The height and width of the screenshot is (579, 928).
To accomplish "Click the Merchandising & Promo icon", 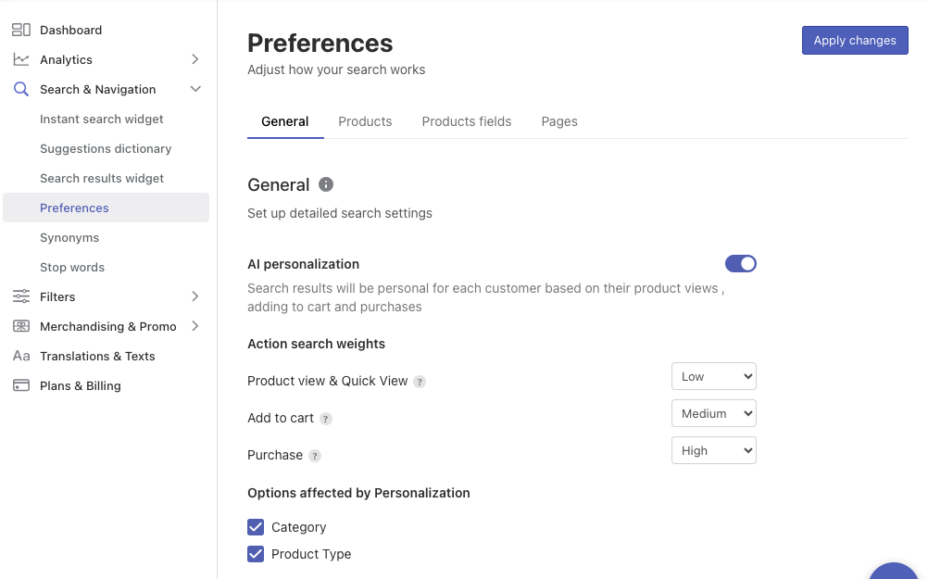I will click(x=20, y=326).
